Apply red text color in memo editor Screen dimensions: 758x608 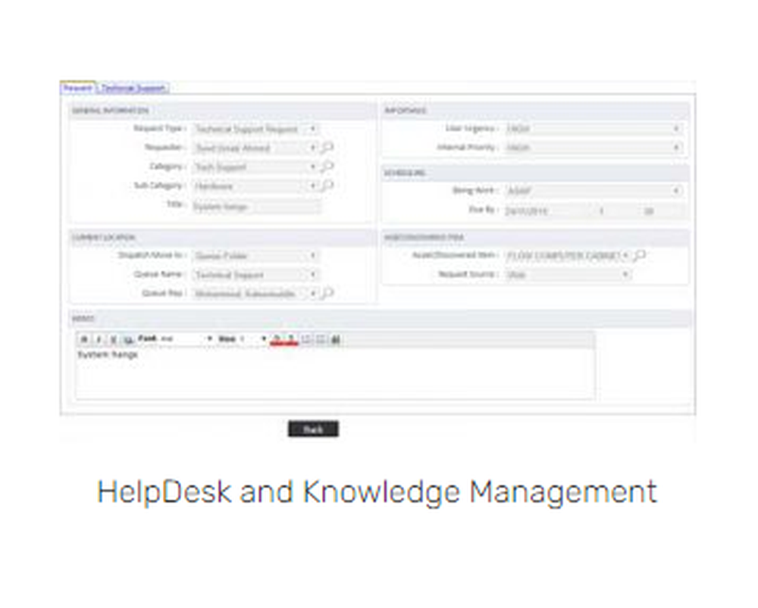(x=275, y=338)
